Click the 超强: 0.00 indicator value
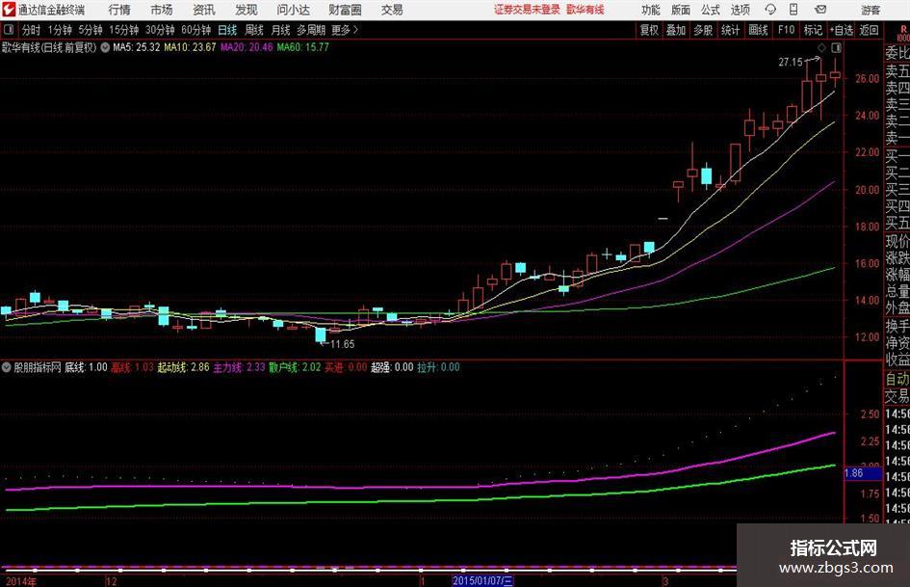 [x=392, y=367]
